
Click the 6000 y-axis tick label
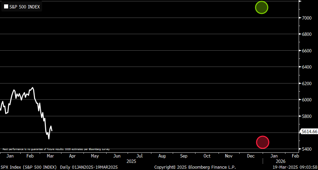pos(307,100)
